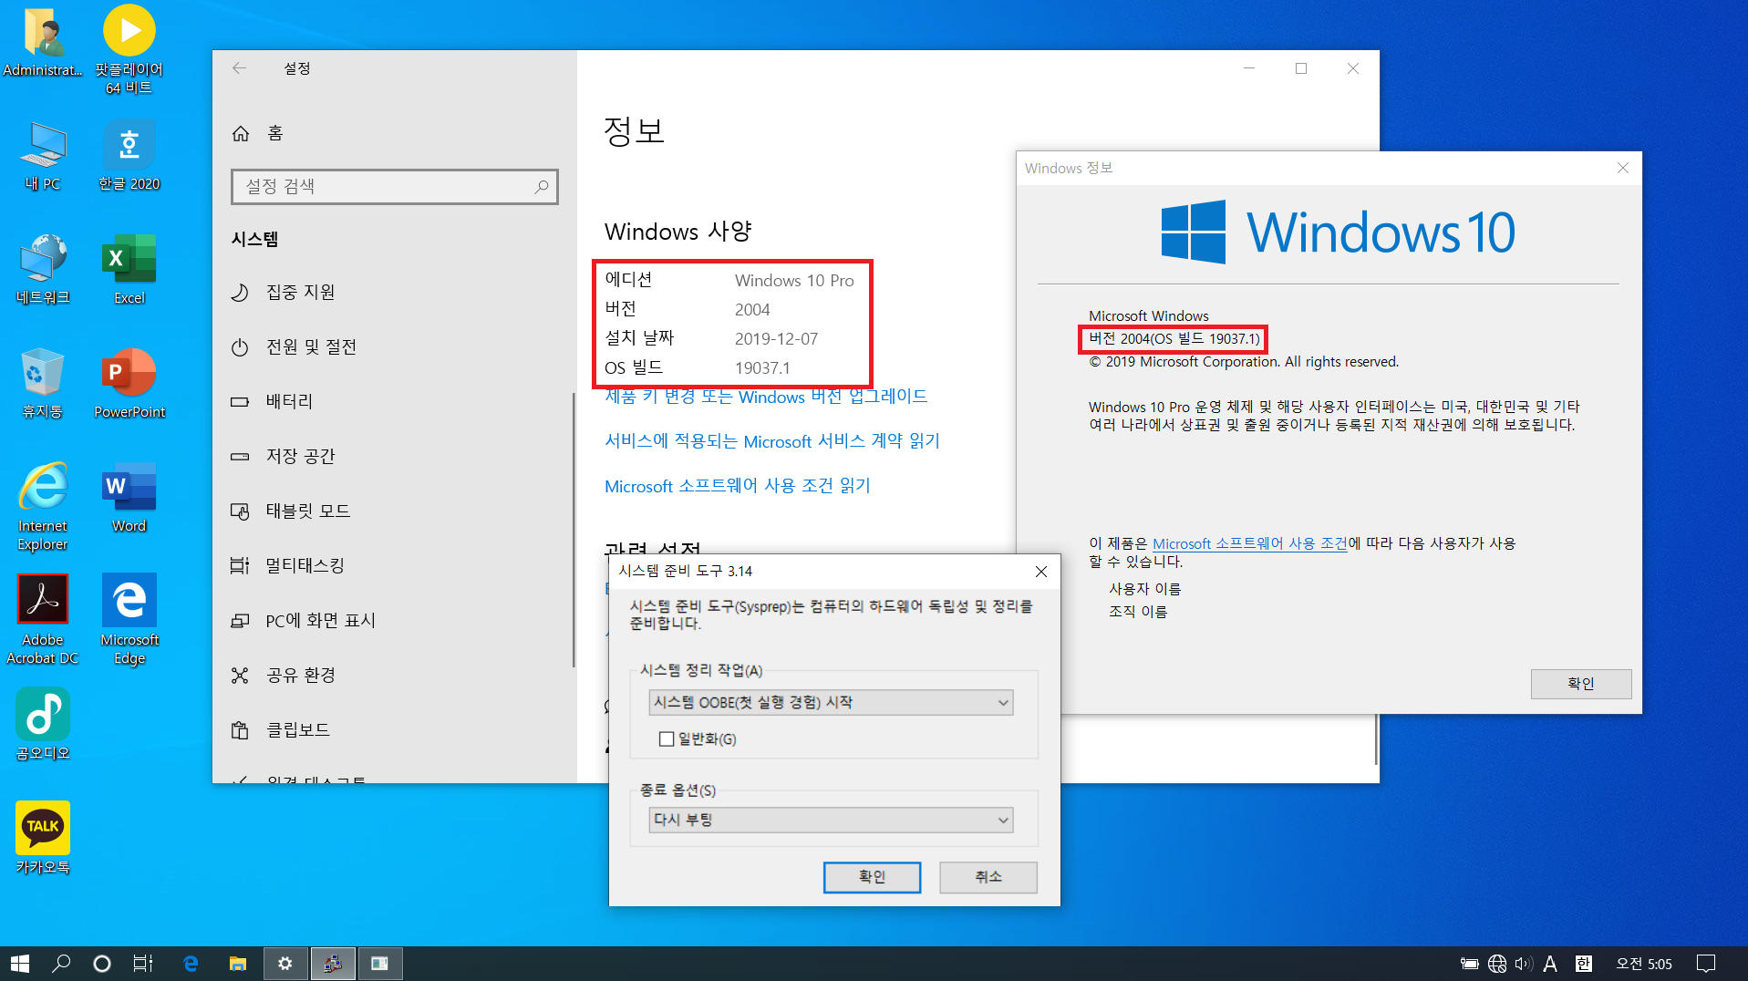The width and height of the screenshot is (1748, 981).
Task: Launch Edge from the taskbar
Action: click(191, 964)
